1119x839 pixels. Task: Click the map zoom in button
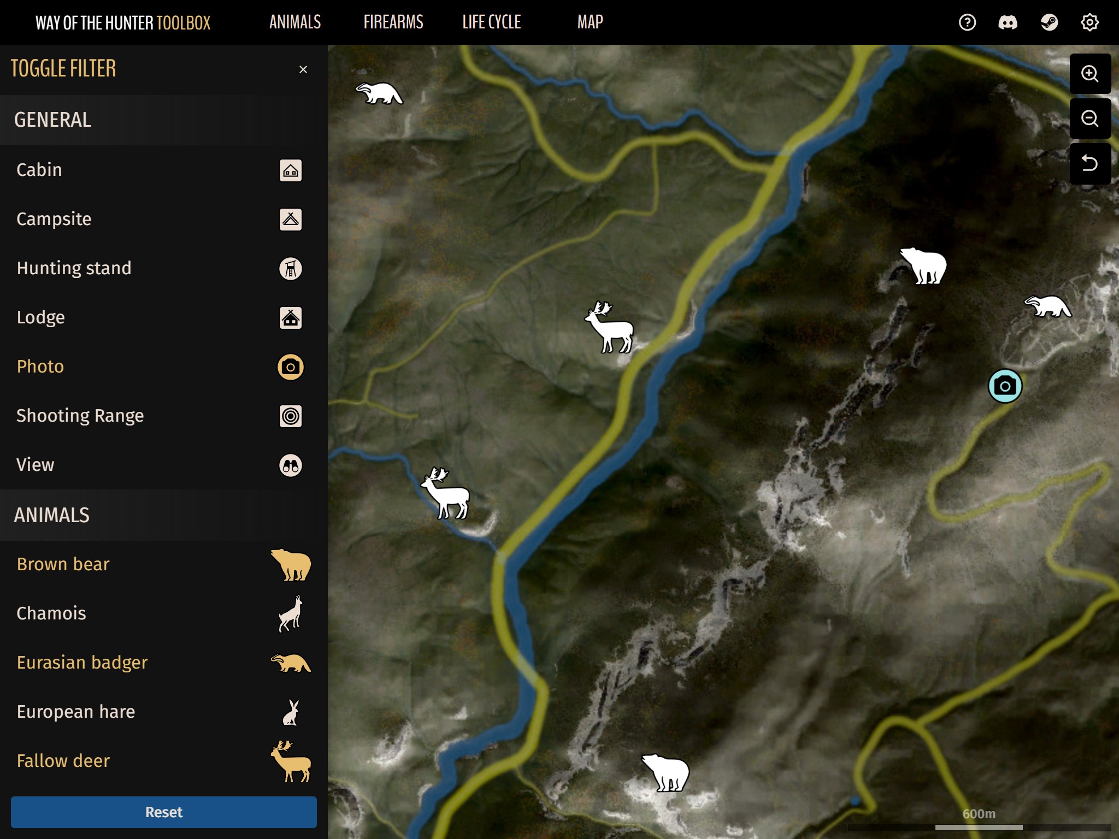coord(1089,74)
